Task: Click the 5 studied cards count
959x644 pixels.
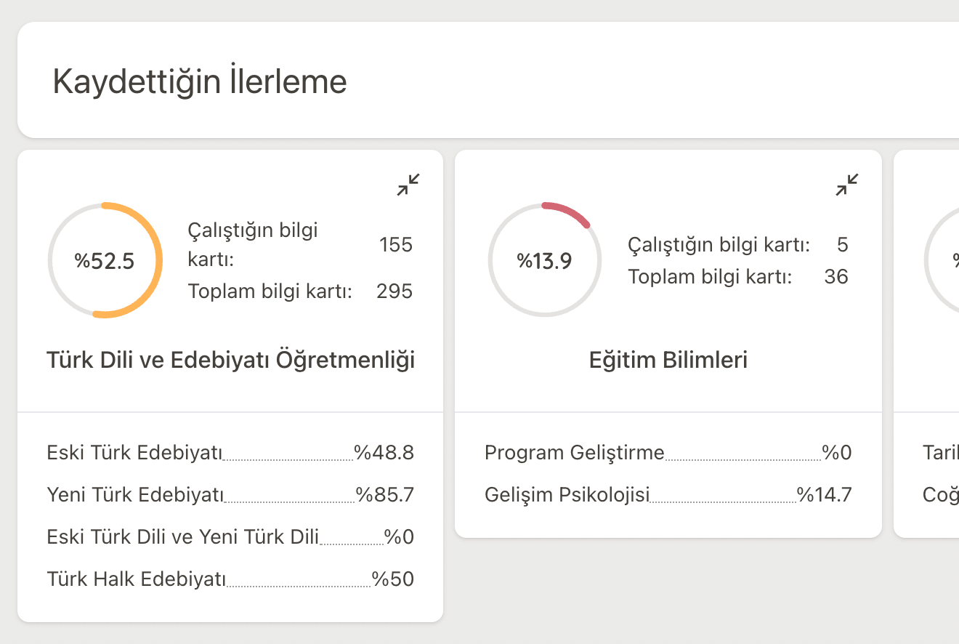Action: 842,245
